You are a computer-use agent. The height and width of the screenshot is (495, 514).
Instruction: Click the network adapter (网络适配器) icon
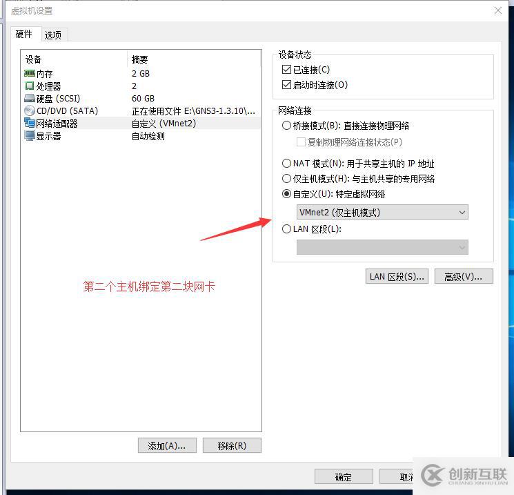(x=30, y=124)
